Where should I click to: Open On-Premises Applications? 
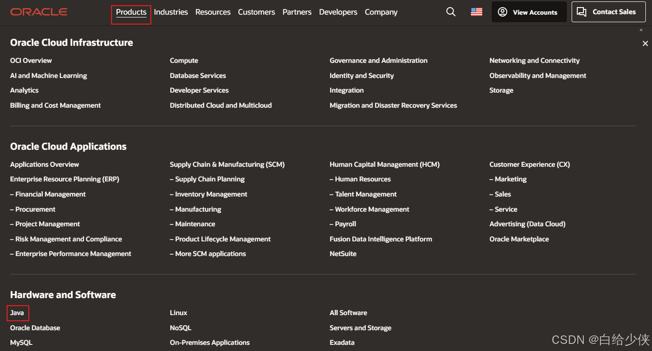209,342
